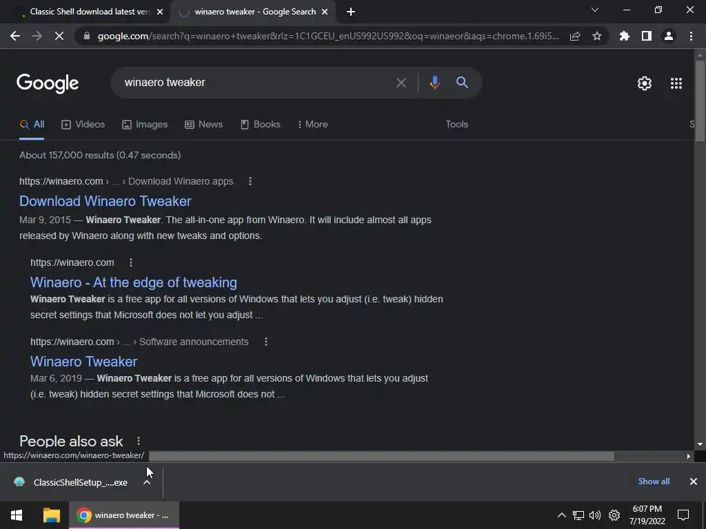
Task: Open the Google apps grid
Action: (676, 83)
